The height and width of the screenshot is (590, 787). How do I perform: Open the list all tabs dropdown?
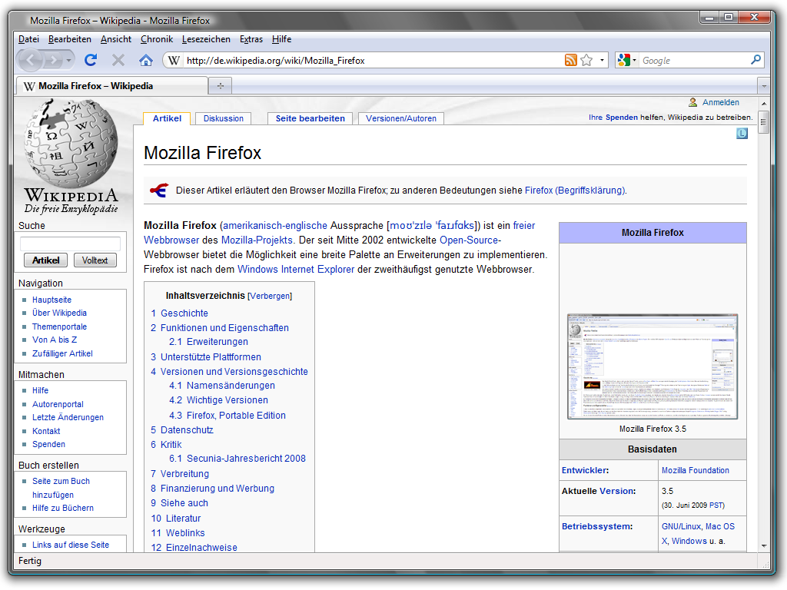tap(763, 85)
